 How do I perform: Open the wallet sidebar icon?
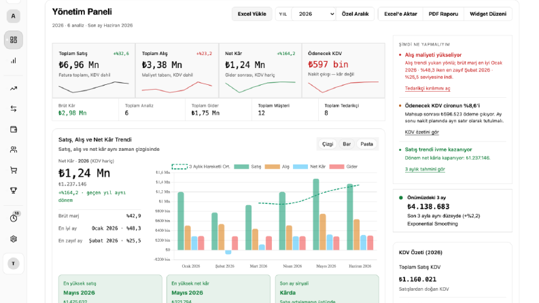[14, 130]
